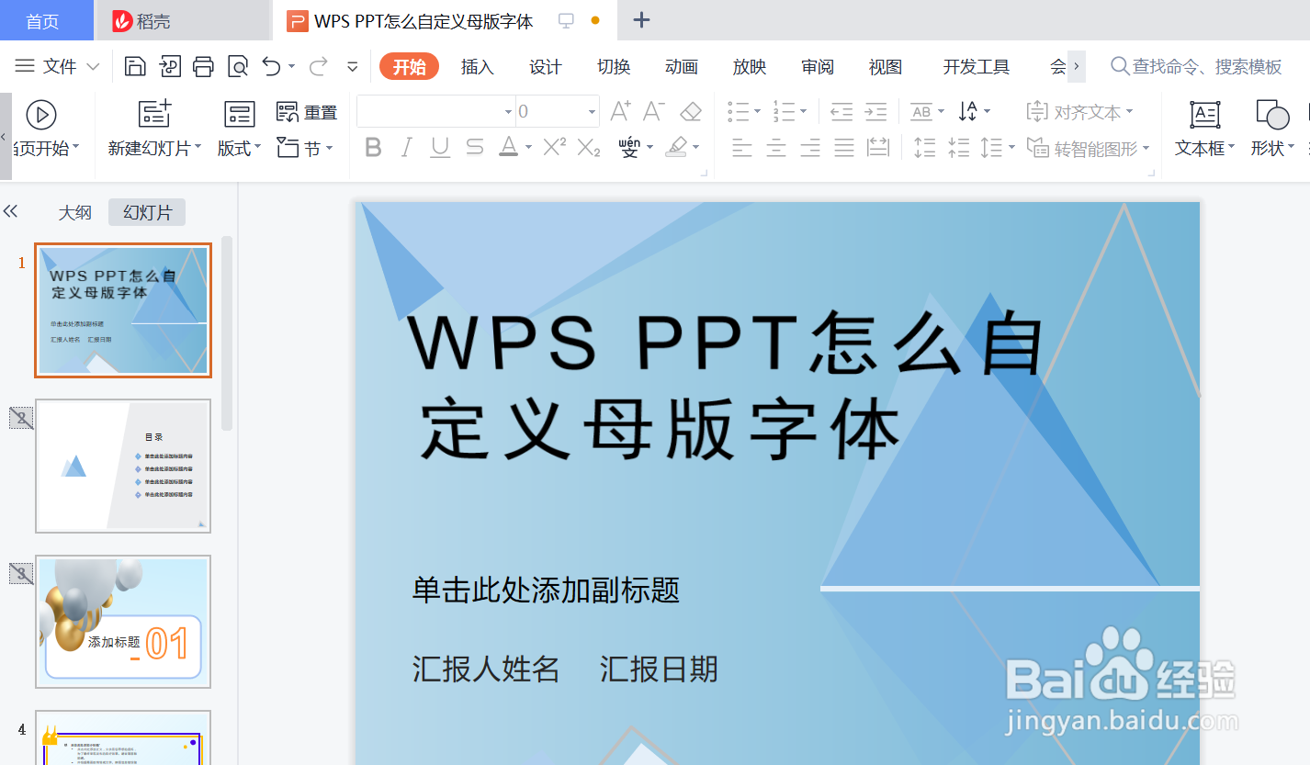Collapse the slide panel with double chevron
This screenshot has height=765, width=1310.
11,211
